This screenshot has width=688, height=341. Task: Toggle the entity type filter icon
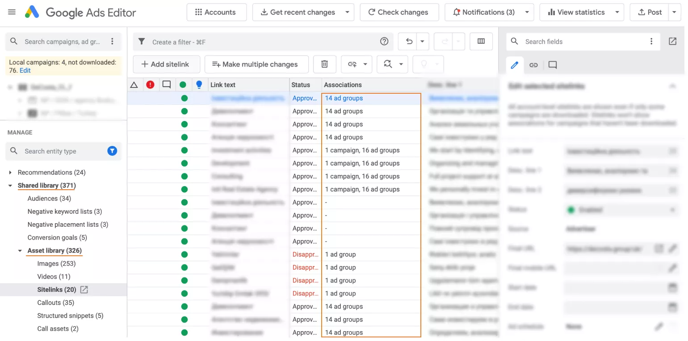pos(112,151)
